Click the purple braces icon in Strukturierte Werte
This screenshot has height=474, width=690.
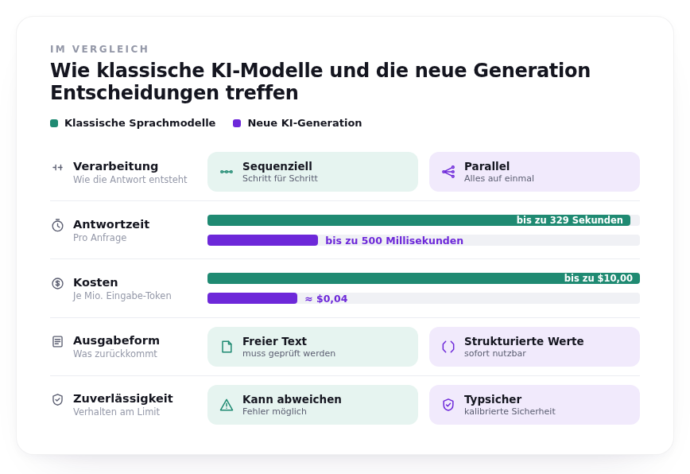coord(448,347)
